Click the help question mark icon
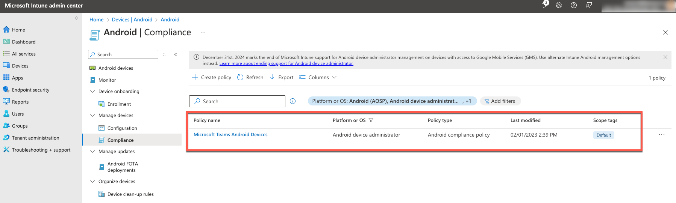Screen dimensions: 676x203 (574, 5)
